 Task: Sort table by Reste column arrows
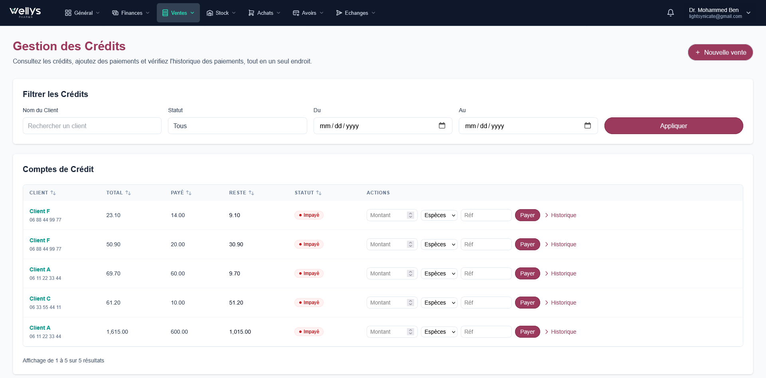(x=251, y=193)
